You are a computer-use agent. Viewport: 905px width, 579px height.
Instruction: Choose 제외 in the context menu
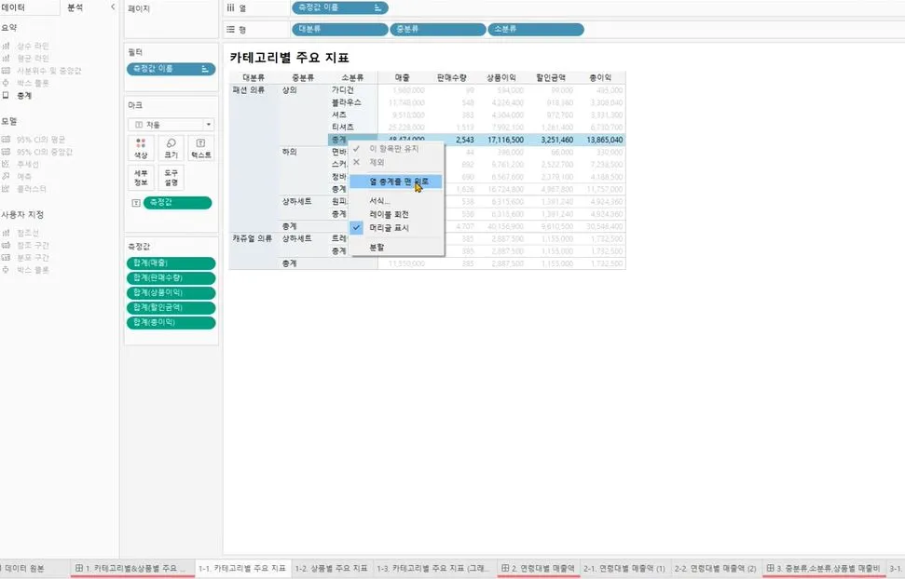pyautogui.click(x=396, y=163)
